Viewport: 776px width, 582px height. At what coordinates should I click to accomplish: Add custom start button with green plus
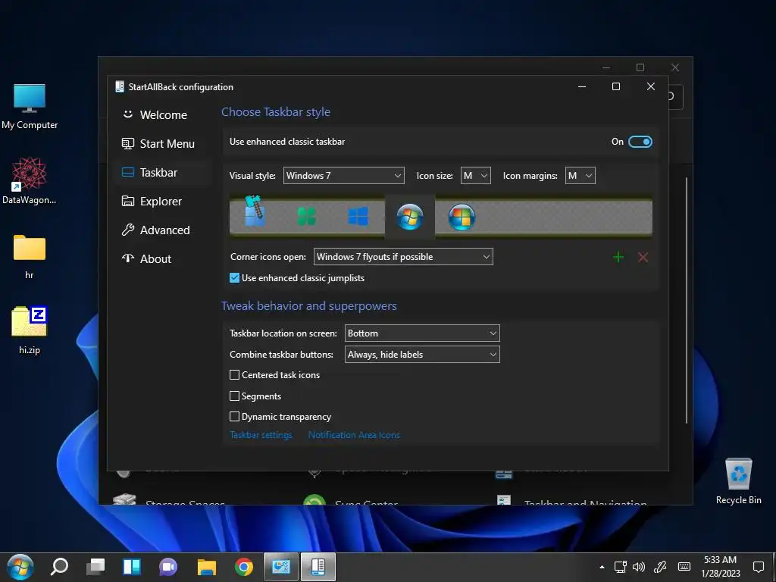(x=618, y=257)
